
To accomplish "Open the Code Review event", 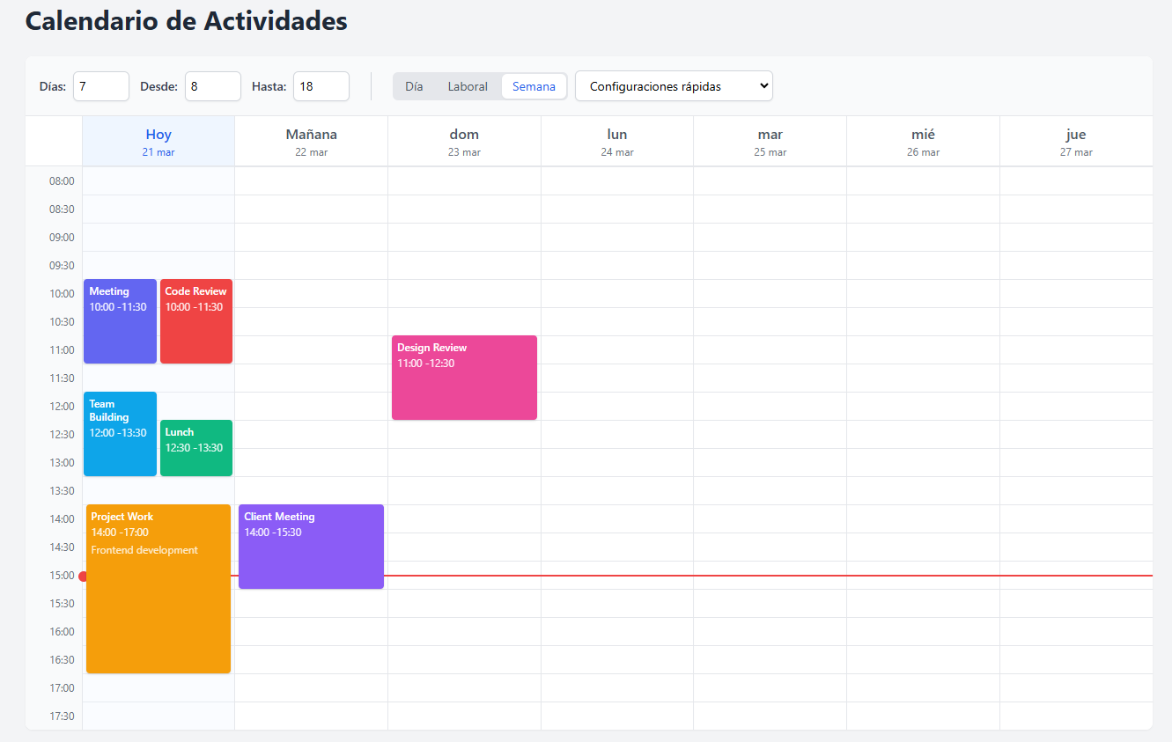I will pos(196,321).
